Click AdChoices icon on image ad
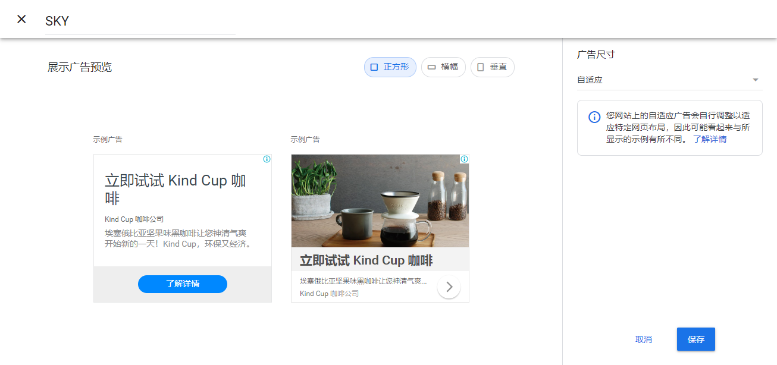Screen dimensions: 777x365 point(464,159)
